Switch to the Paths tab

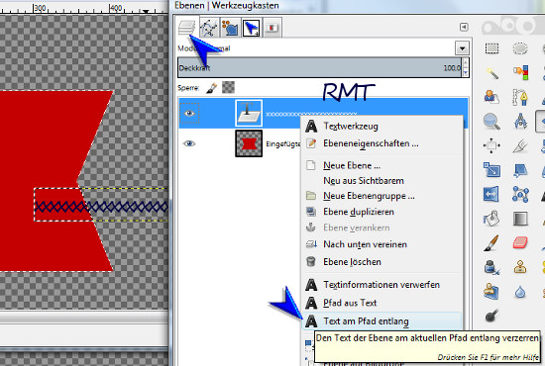coord(208,28)
